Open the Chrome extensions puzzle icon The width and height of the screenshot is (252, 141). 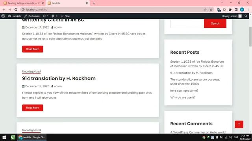230,9
